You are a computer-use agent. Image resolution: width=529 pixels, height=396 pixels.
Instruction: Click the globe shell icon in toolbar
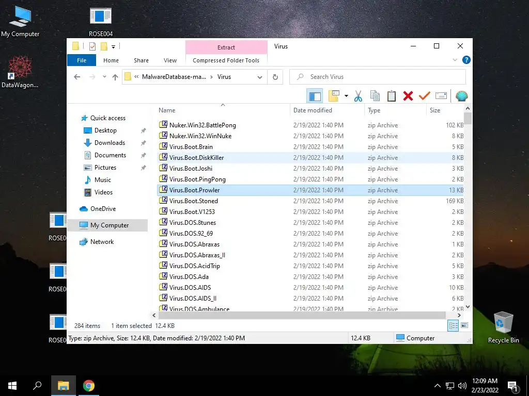point(461,96)
